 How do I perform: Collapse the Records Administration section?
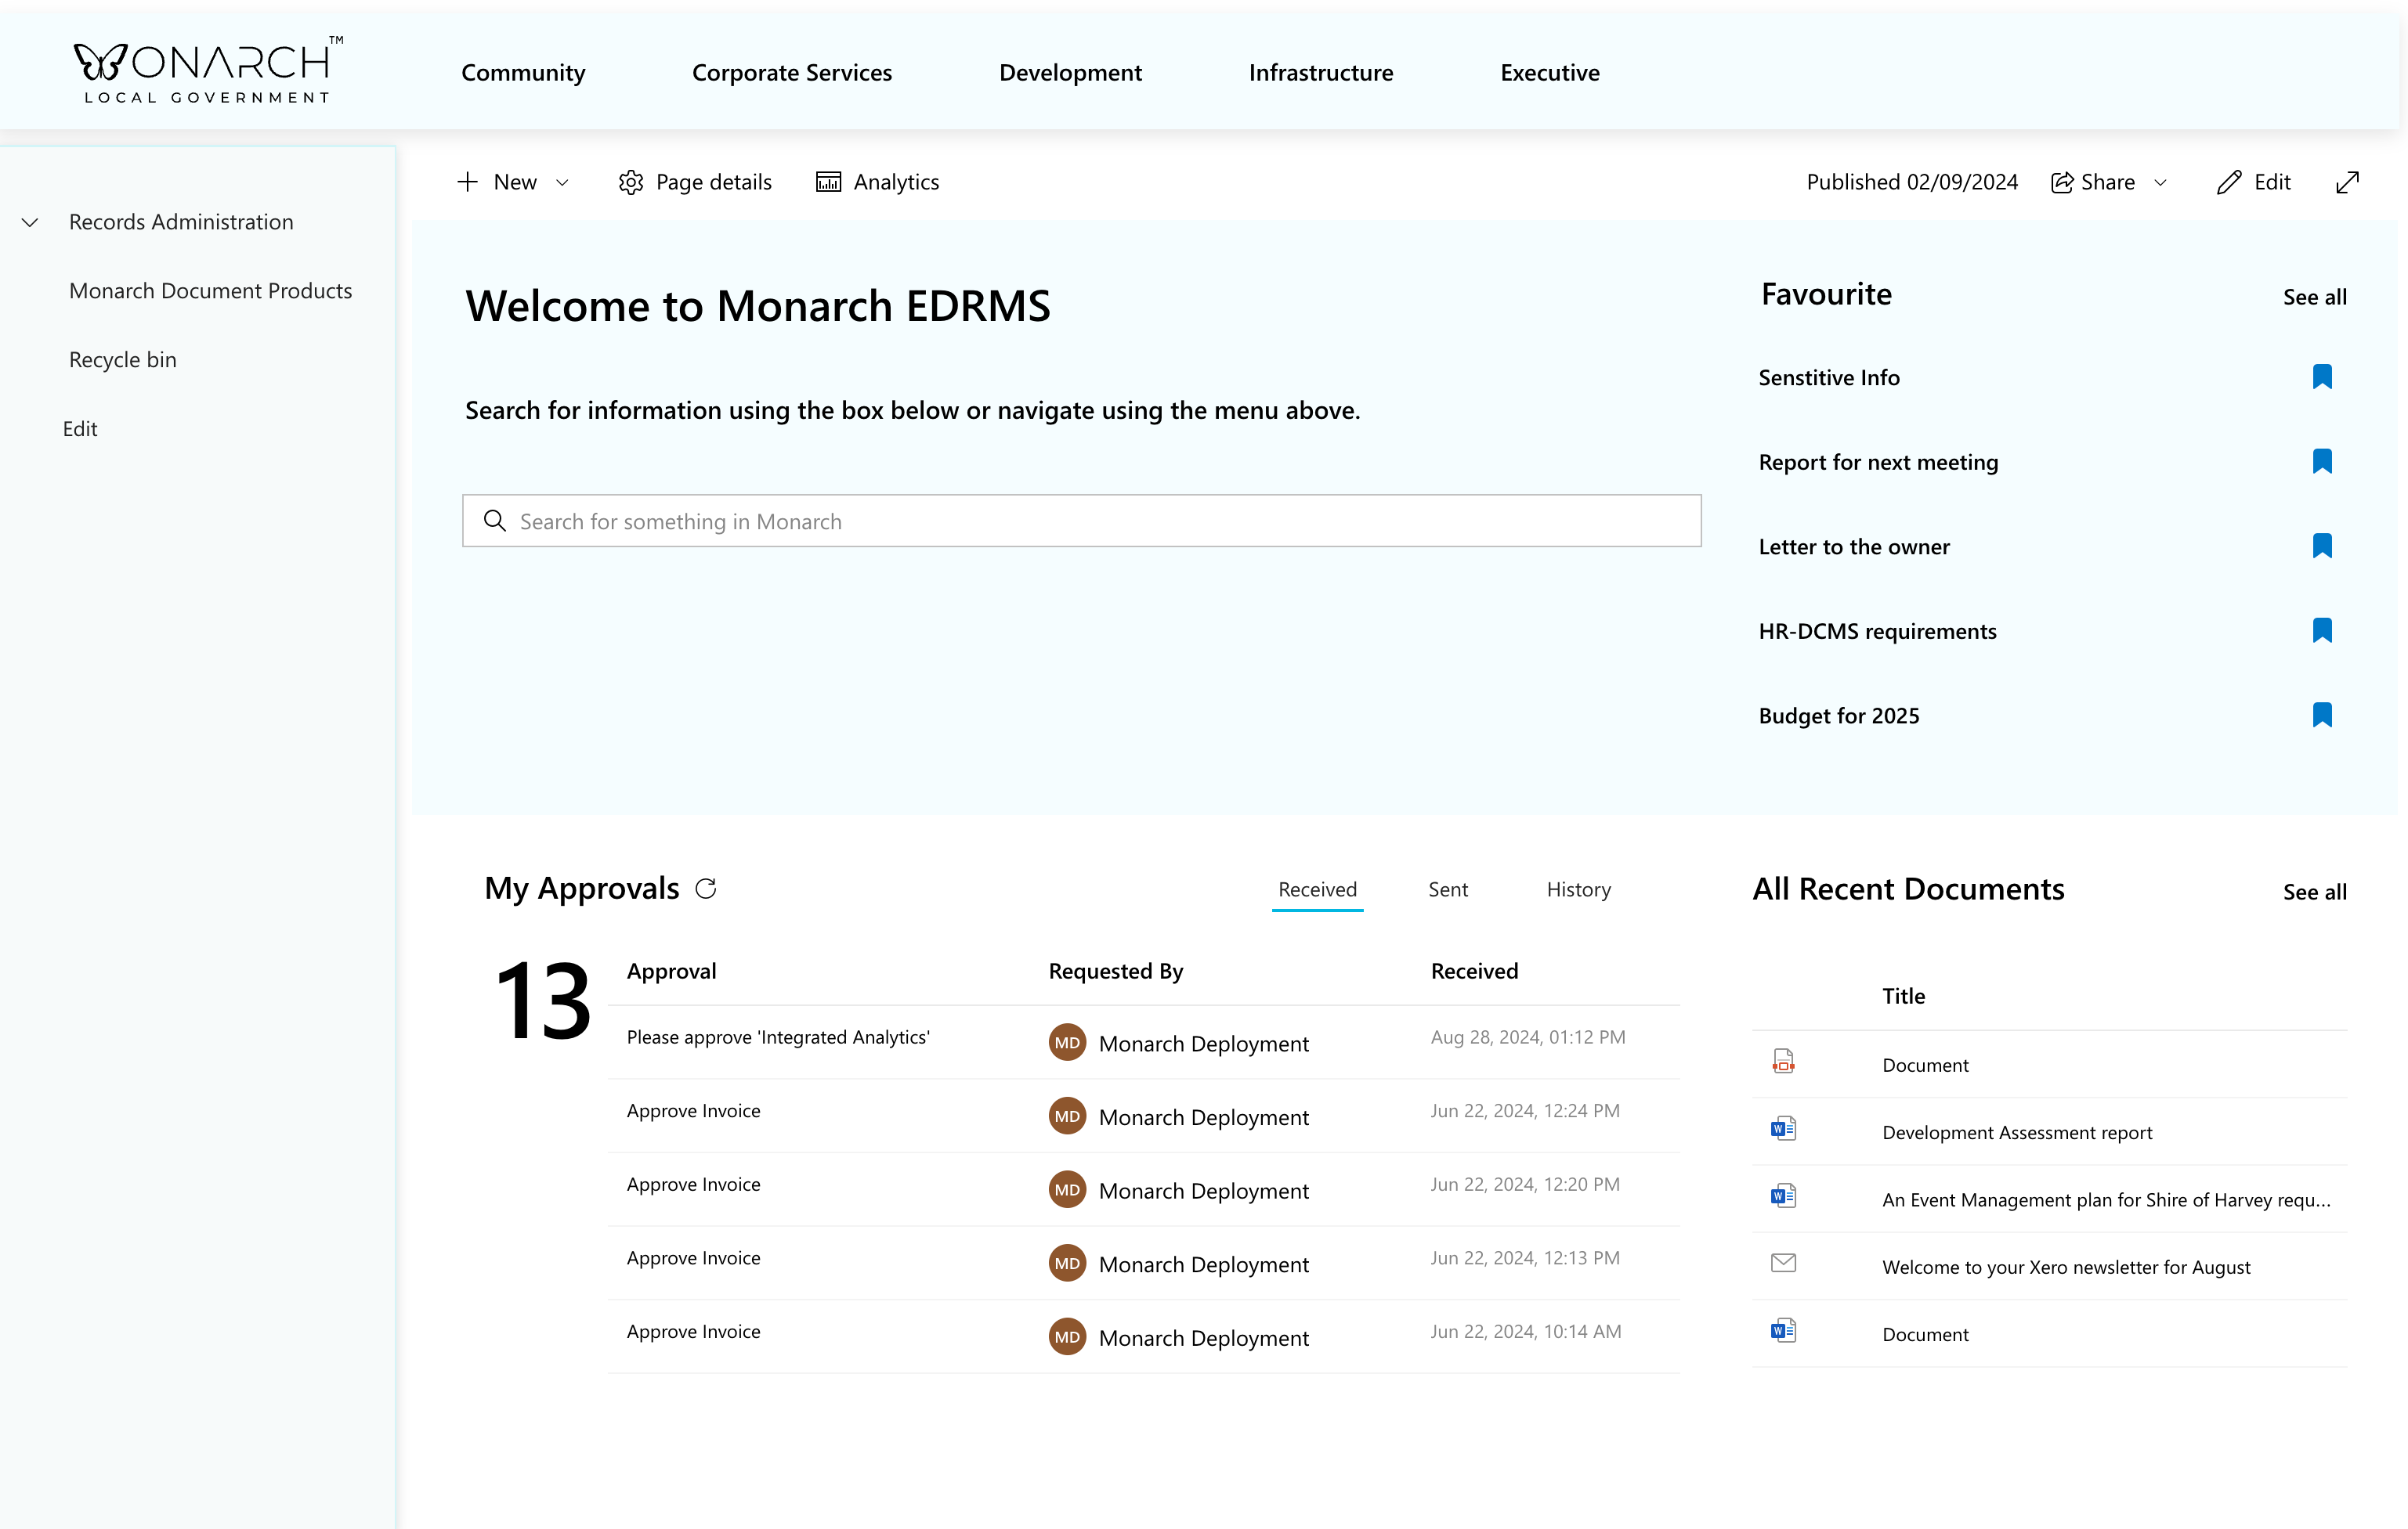pyautogui.click(x=30, y=222)
